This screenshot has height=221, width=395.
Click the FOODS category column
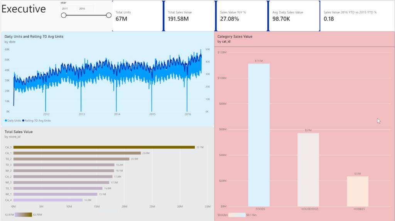[259, 135]
